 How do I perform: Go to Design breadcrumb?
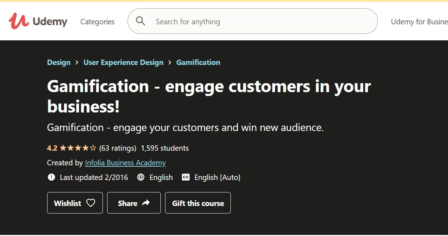59,62
